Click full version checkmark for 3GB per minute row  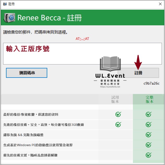(x=149, y=125)
